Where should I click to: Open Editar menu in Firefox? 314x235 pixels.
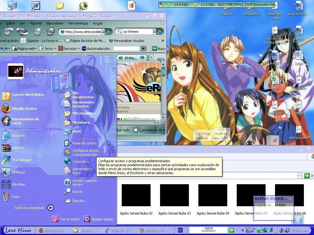tap(11, 23)
